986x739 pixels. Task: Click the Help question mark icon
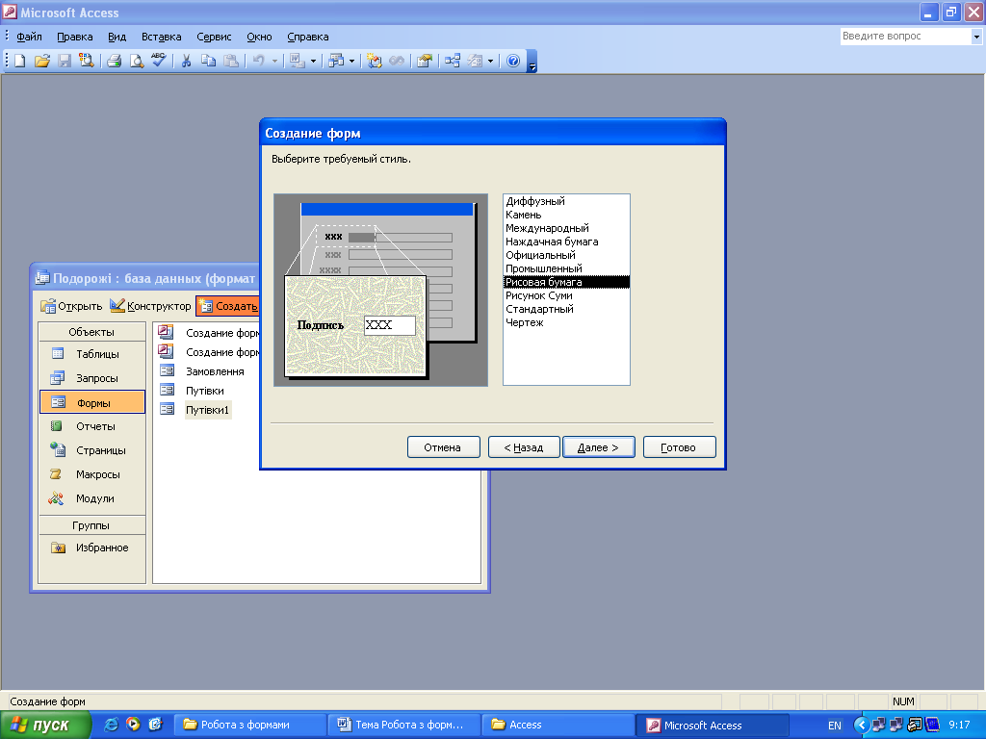click(x=513, y=61)
